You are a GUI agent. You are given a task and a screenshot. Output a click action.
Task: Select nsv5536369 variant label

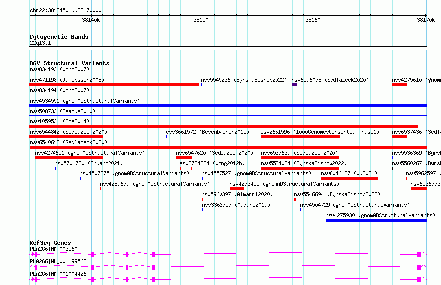(417, 153)
